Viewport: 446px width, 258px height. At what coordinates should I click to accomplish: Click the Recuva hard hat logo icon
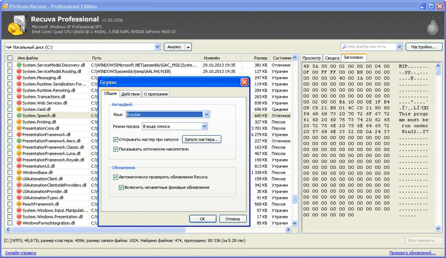(17, 26)
